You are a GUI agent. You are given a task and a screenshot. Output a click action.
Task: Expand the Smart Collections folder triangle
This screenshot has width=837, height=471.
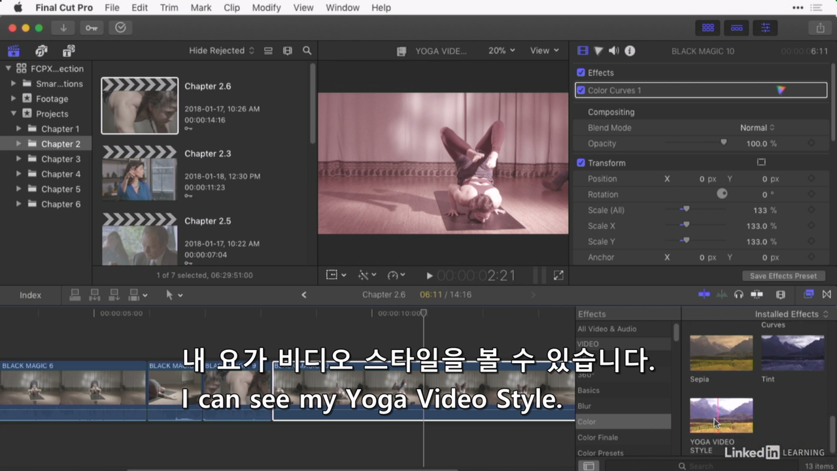pyautogui.click(x=13, y=83)
